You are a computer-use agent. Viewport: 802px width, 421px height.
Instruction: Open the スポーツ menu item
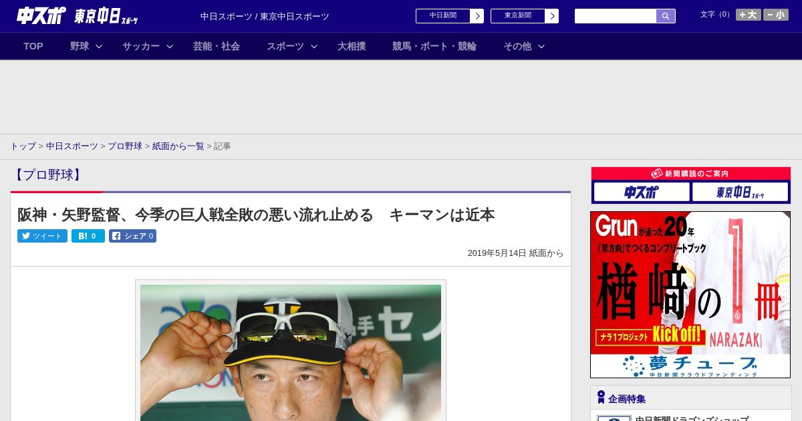point(285,46)
